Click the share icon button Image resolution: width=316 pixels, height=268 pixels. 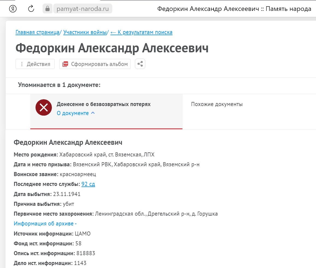140,64
